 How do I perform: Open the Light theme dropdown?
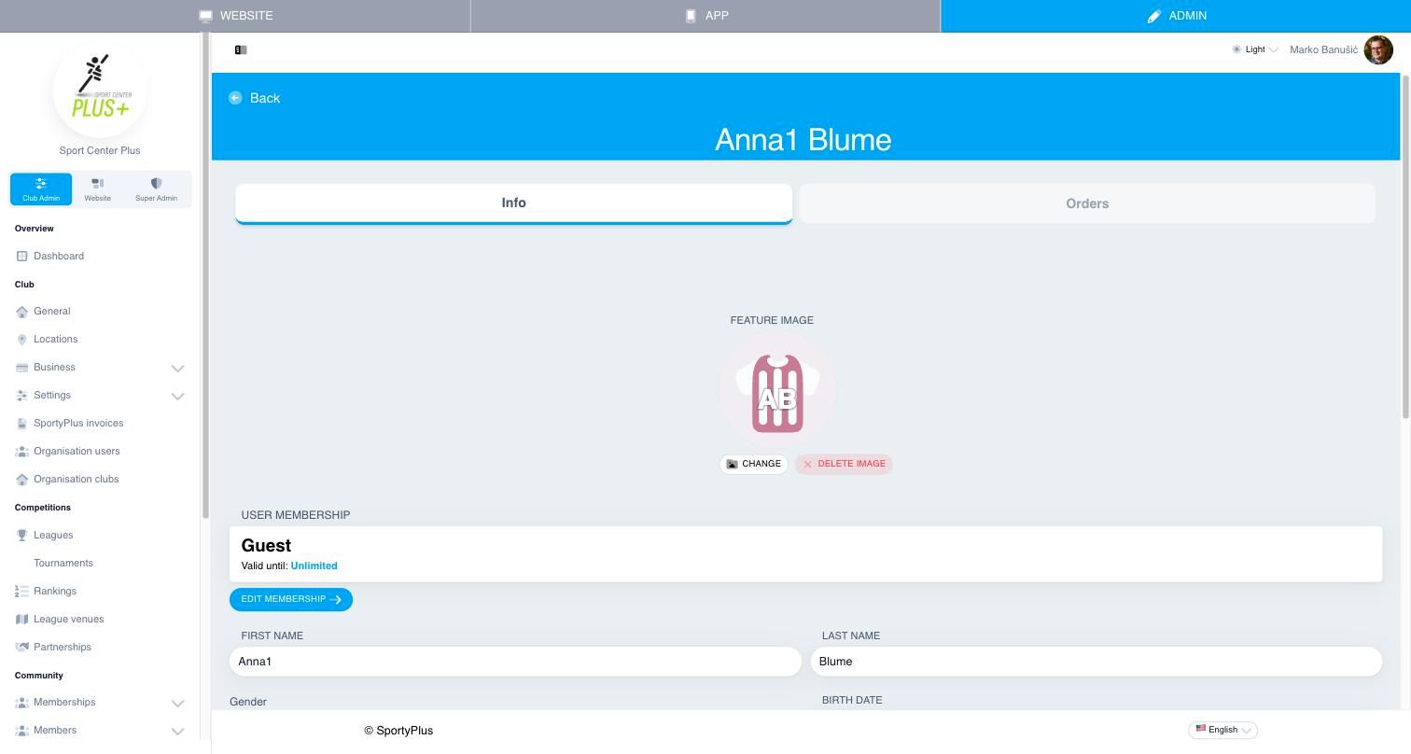pyautogui.click(x=1255, y=49)
